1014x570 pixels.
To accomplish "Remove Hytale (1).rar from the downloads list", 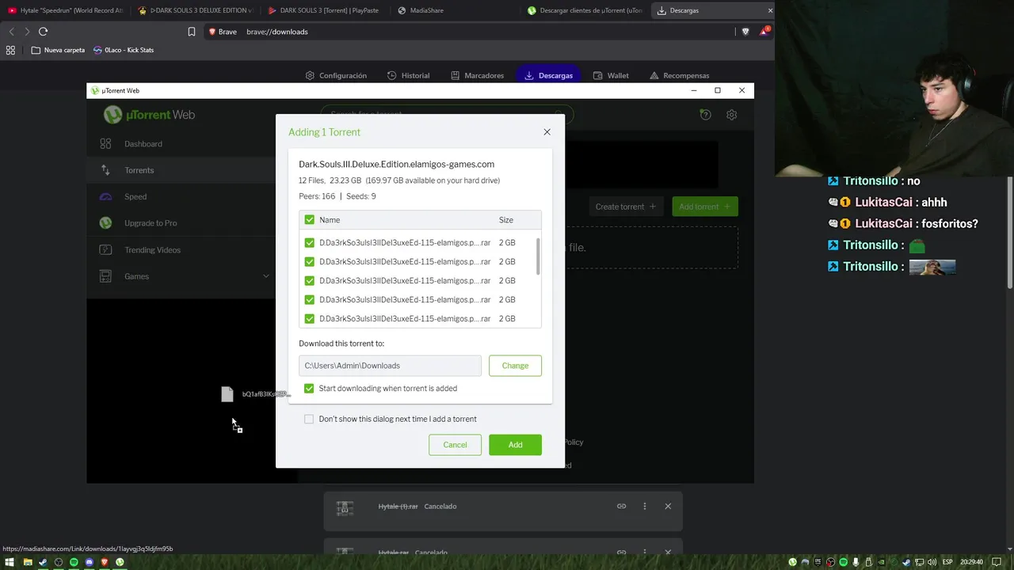I will tap(668, 507).
